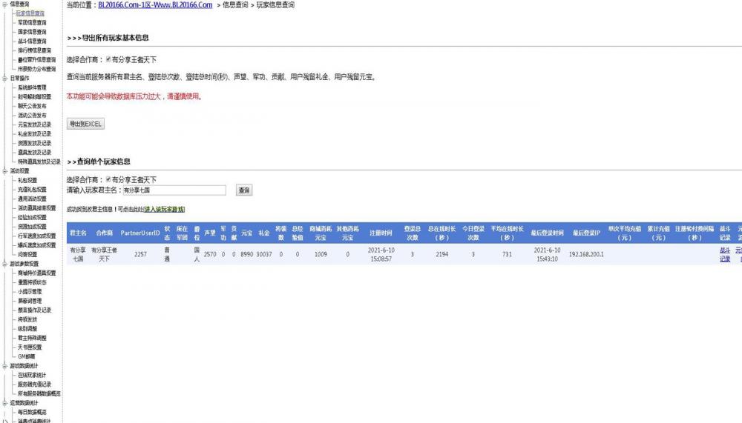742x423 pixels.
Task: Collapse the 游戏参数设置 tree node
Action: (x=4, y=264)
